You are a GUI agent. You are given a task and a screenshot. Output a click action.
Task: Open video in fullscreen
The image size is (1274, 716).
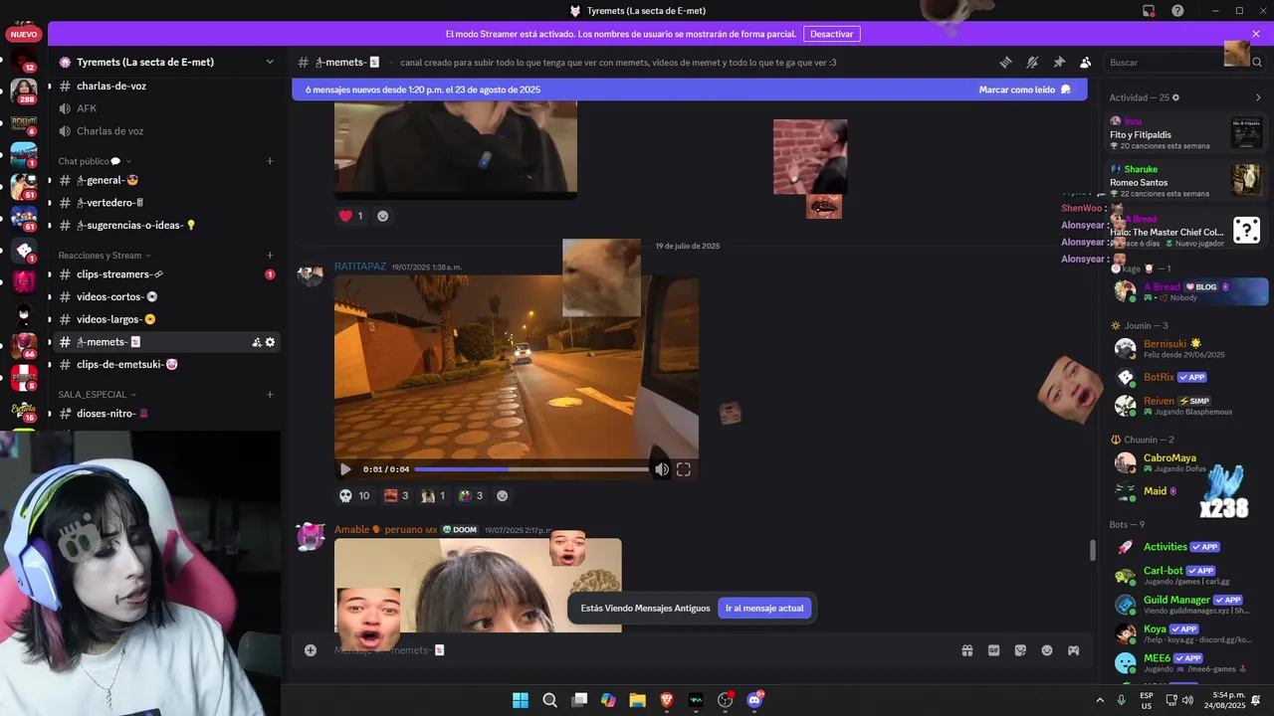coord(684,469)
